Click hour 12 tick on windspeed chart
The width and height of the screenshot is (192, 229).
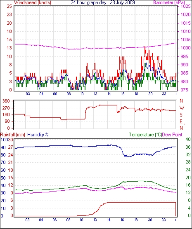click(x=95, y=94)
